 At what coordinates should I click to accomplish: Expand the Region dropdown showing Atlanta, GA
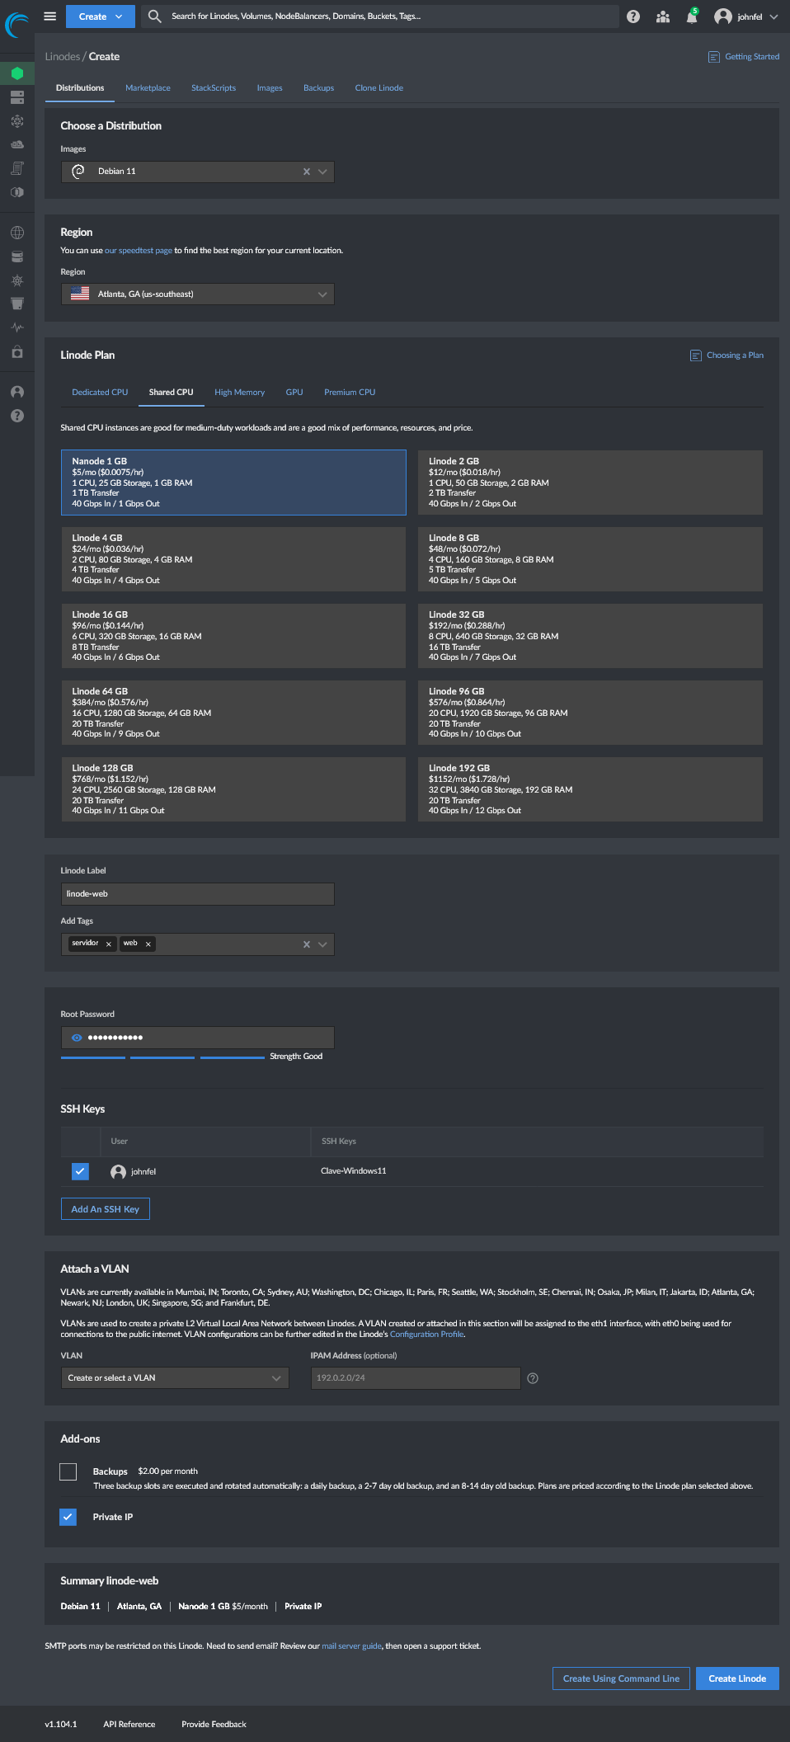click(322, 294)
